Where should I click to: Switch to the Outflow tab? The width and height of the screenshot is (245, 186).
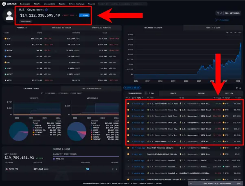coord(229,93)
